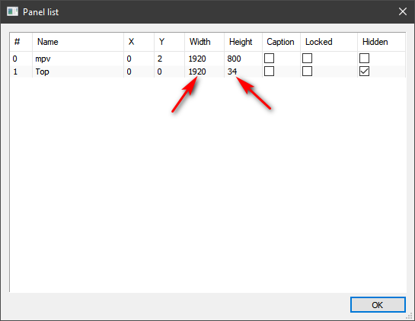The image size is (415, 321).
Task: Click the Caption column header
Action: 281,42
